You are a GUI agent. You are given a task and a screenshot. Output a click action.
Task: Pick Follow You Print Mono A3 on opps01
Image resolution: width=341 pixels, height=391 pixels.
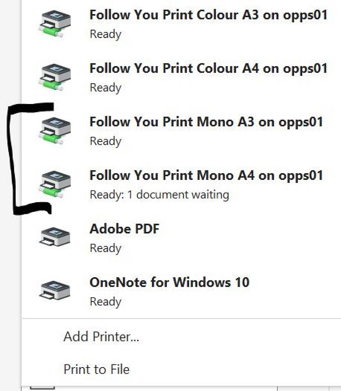(x=206, y=122)
